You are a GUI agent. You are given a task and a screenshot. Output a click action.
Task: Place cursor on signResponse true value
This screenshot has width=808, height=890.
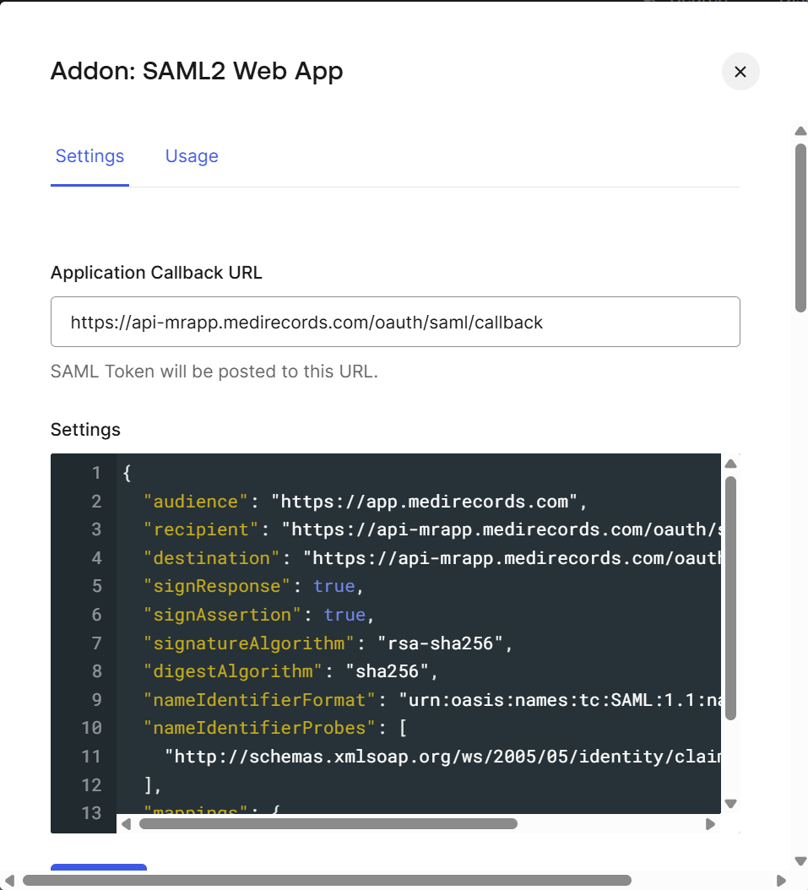click(x=334, y=586)
